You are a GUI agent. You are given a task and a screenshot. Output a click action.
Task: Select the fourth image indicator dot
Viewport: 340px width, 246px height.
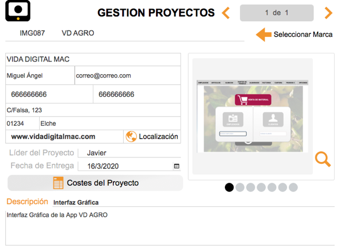pyautogui.click(x=261, y=187)
